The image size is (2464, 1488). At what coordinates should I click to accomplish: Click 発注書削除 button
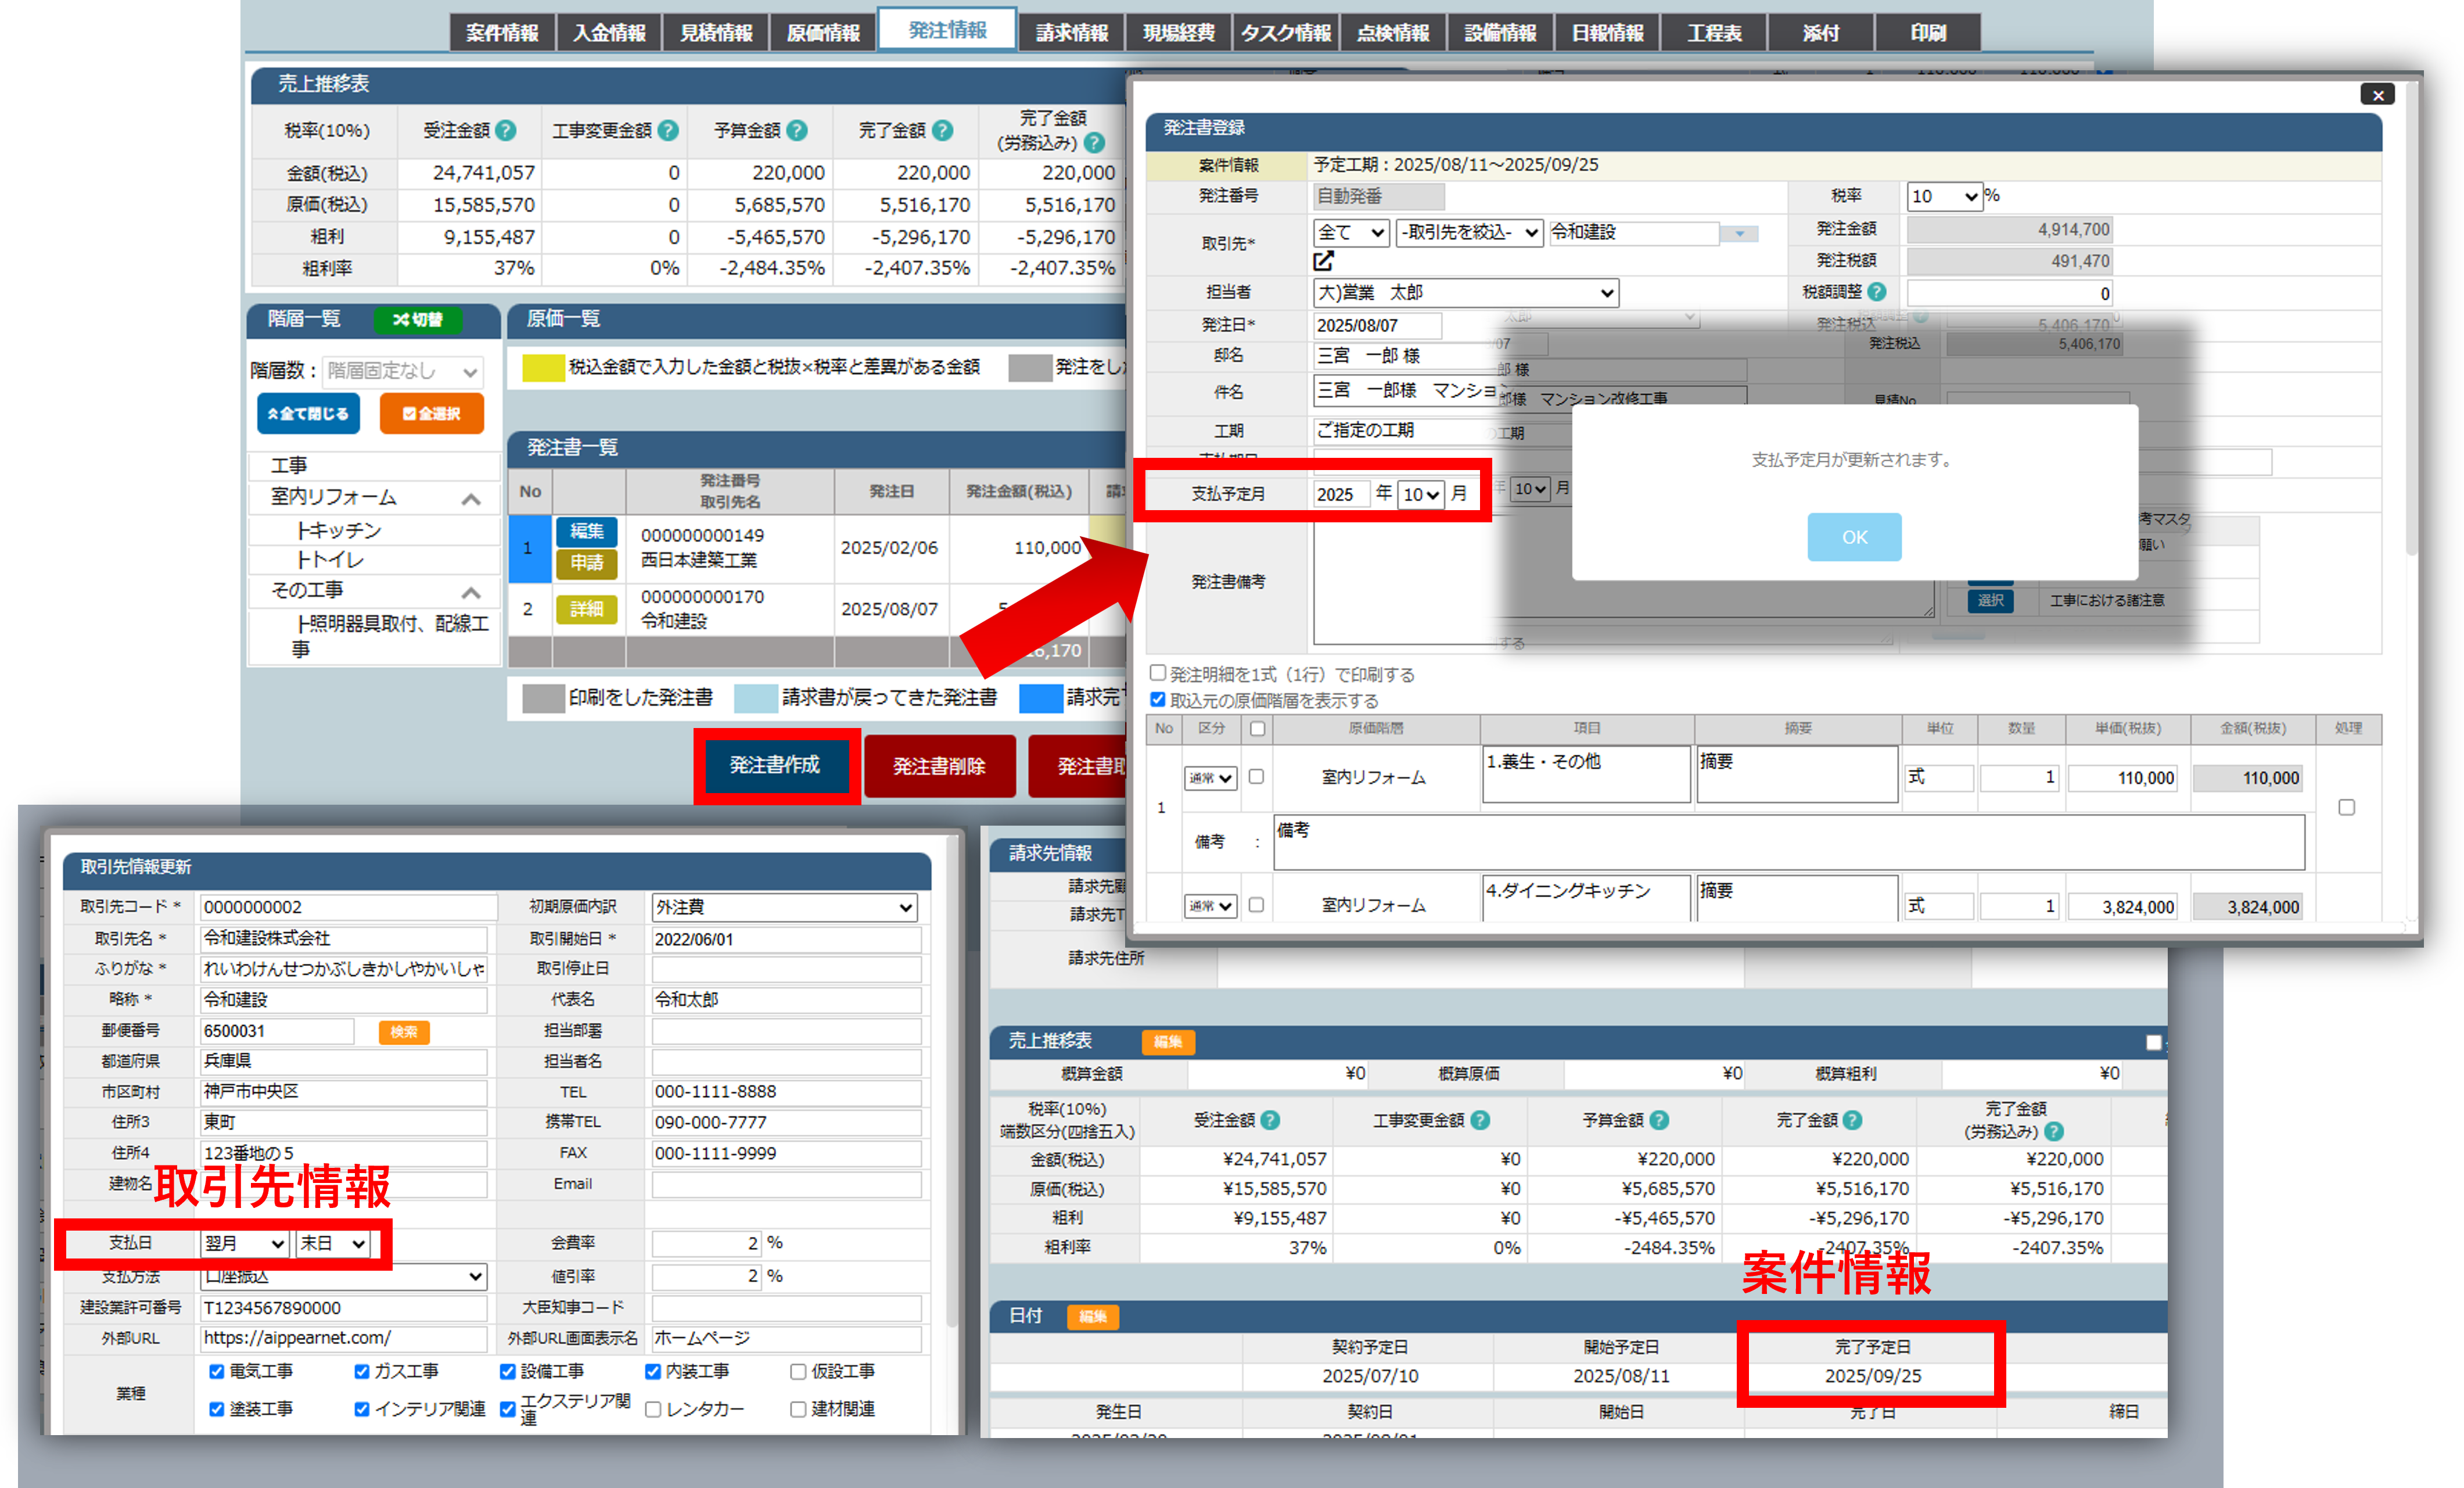pos(939,766)
